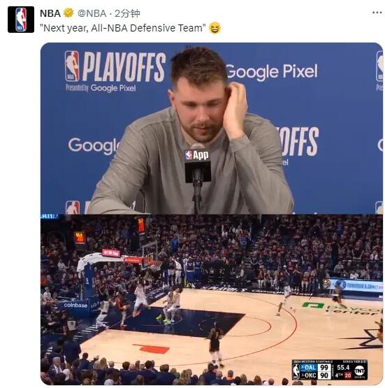385x388 pixels.
Task: Click the coinbase courtside sign
Action: pyautogui.click(x=75, y=306)
